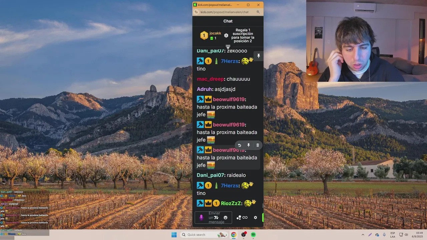The image size is (427, 240).
Task: Open site information icon in address bar
Action: [x=196, y=12]
